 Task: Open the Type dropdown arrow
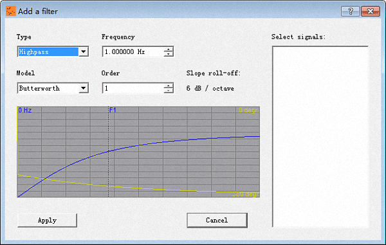pyautogui.click(x=84, y=51)
